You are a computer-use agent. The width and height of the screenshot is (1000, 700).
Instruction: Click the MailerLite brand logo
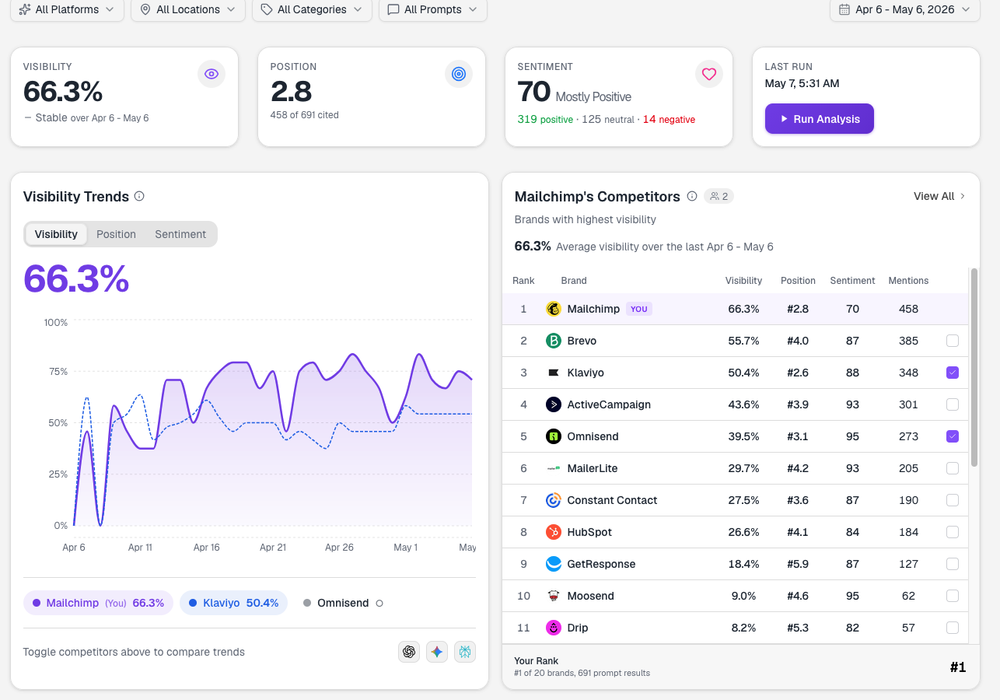point(554,468)
